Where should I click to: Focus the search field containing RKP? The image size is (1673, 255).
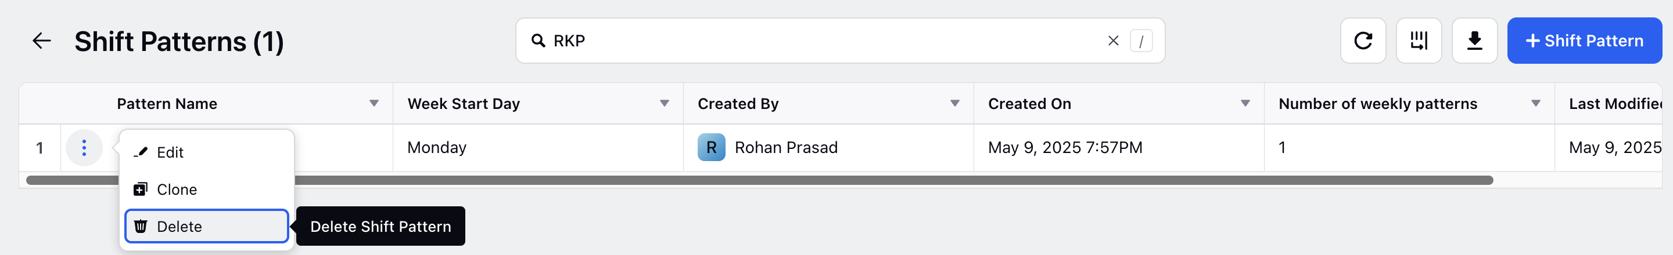pyautogui.click(x=825, y=41)
